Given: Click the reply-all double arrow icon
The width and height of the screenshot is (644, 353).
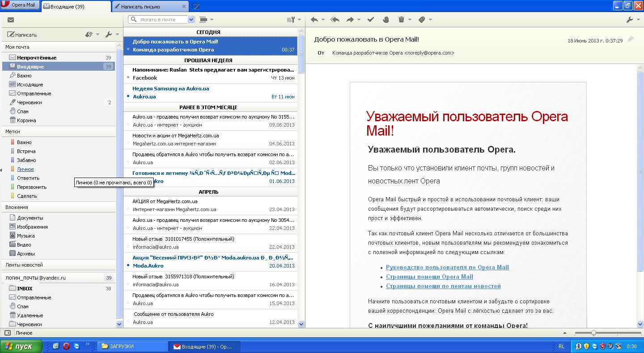Looking at the screenshot, I should [x=335, y=20].
